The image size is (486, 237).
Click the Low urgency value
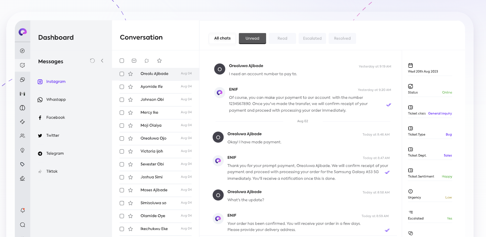(448, 197)
